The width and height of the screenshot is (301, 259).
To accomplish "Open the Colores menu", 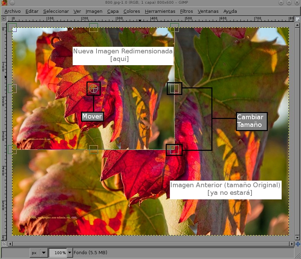I will click(131, 11).
